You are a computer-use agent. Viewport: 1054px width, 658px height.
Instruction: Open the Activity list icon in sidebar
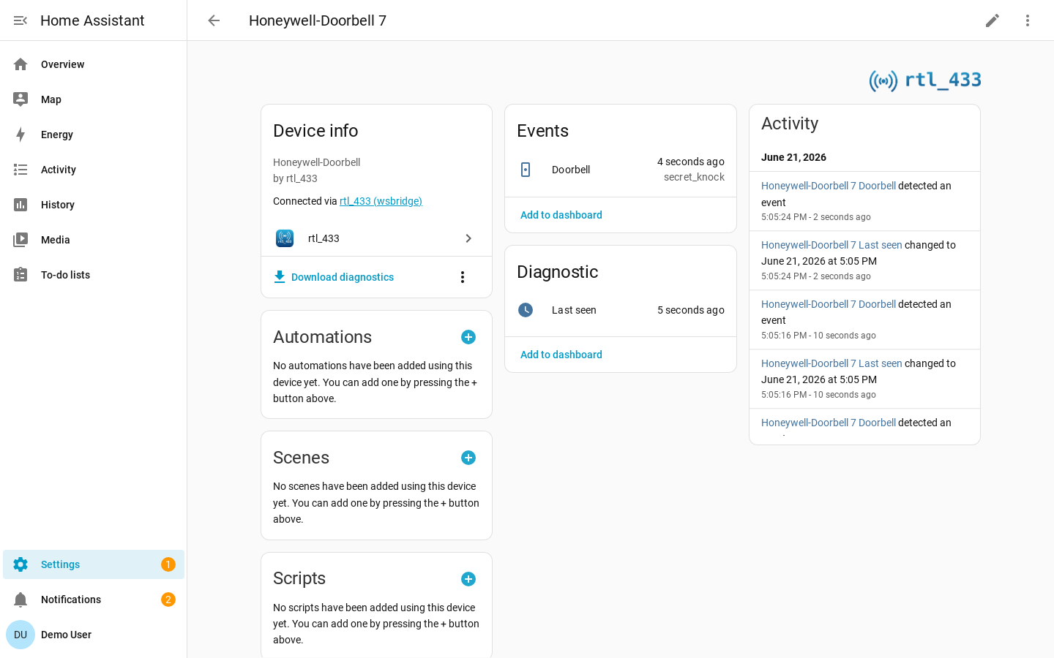(x=20, y=170)
